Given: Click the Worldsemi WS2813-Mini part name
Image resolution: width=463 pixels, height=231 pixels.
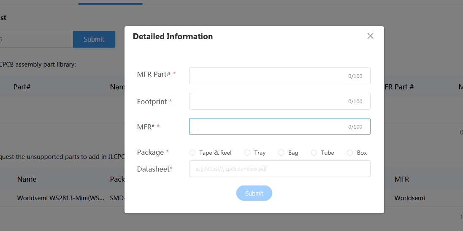Looking at the screenshot, I should click(x=60, y=198).
